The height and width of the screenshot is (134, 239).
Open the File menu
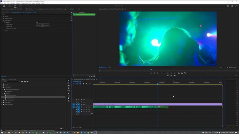[1, 3]
